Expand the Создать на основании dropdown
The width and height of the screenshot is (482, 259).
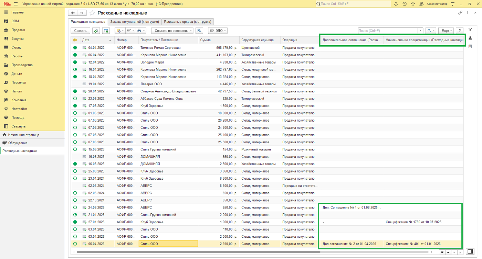tap(172, 31)
